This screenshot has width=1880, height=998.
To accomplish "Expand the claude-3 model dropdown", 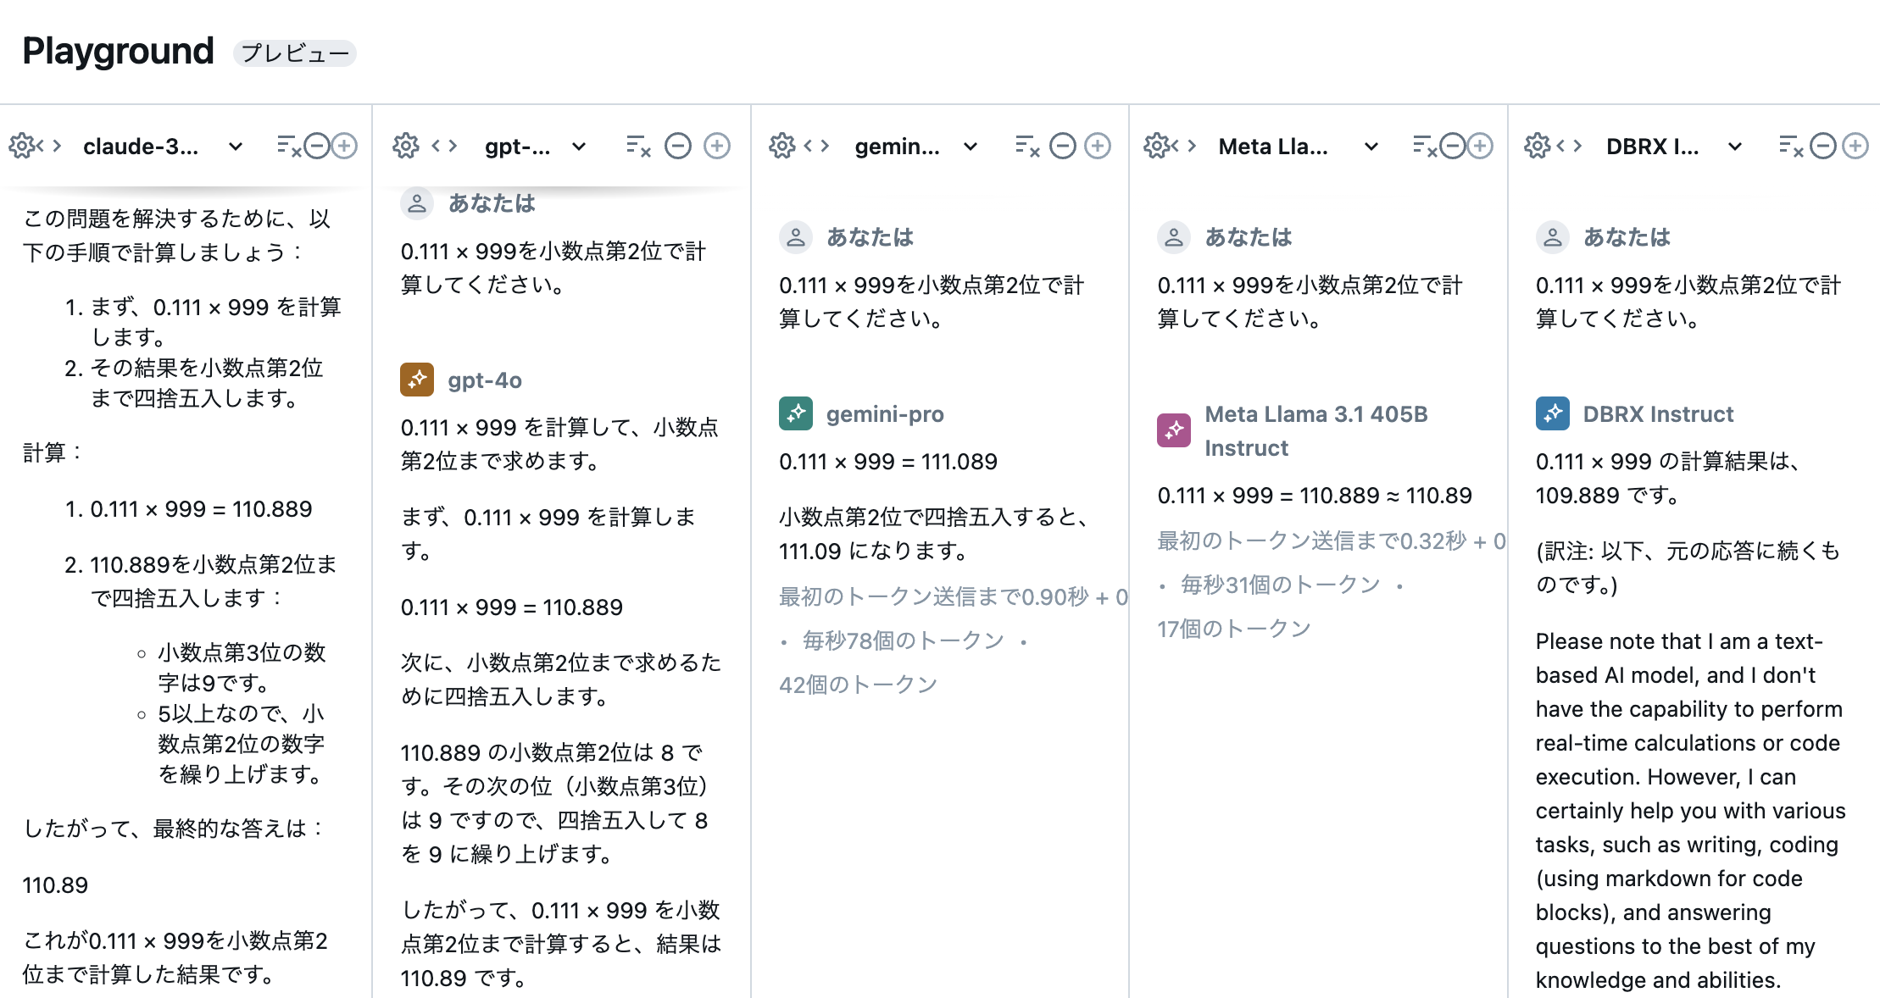I will tap(236, 147).
